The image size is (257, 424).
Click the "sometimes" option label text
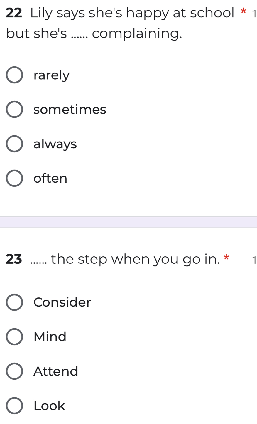(70, 109)
